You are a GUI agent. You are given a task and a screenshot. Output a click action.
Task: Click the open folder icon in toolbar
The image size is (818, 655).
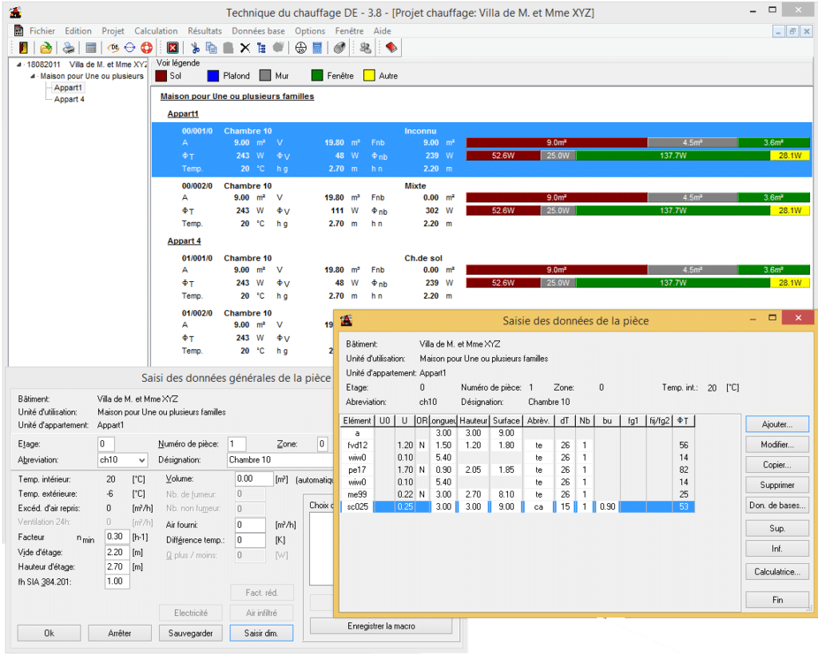(47, 48)
